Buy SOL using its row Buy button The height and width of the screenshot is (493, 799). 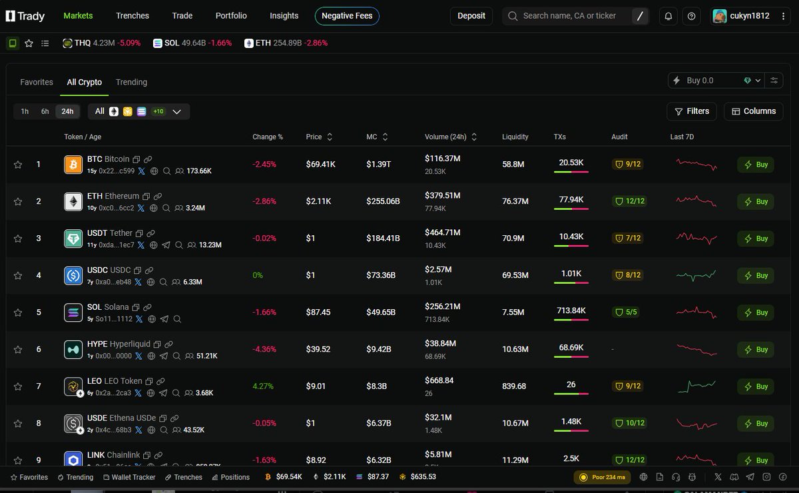tap(756, 312)
